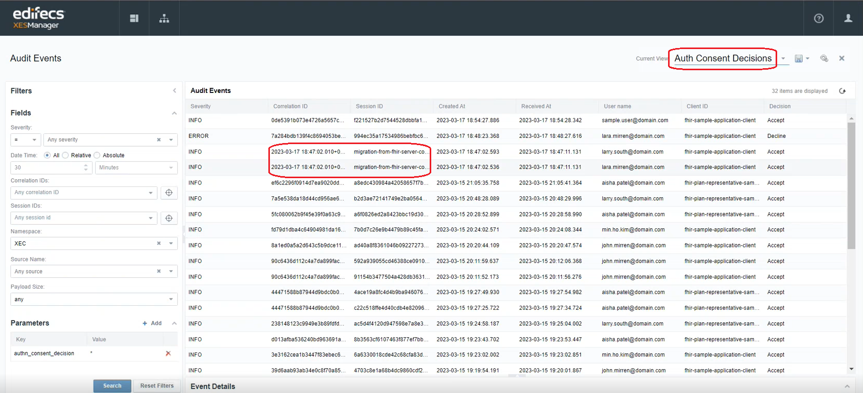This screenshot has height=393, width=863.
Task: Open the user profile icon
Action: [848, 19]
